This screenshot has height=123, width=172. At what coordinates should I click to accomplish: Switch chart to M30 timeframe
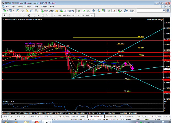[x=69, y=15]
